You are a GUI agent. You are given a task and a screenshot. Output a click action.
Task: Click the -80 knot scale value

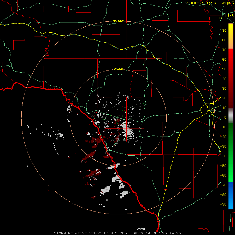point(223,195)
